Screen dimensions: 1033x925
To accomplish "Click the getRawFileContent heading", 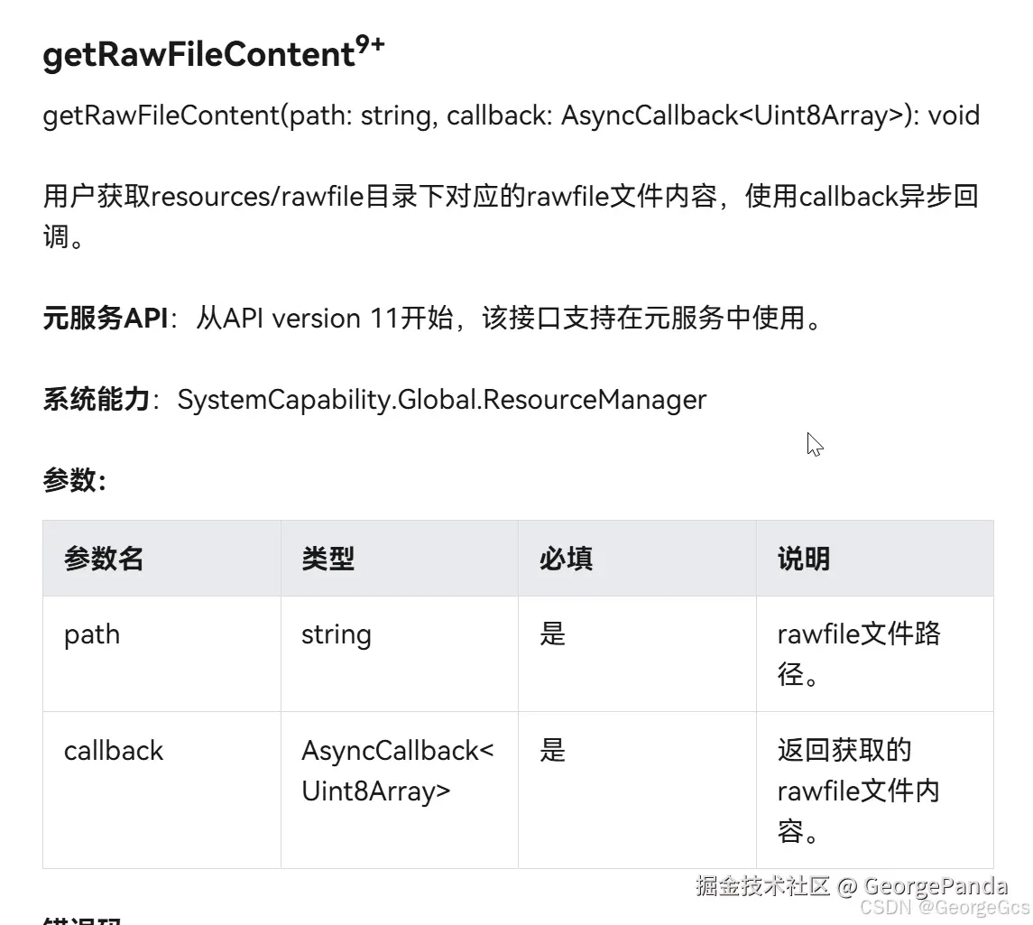I will [214, 52].
